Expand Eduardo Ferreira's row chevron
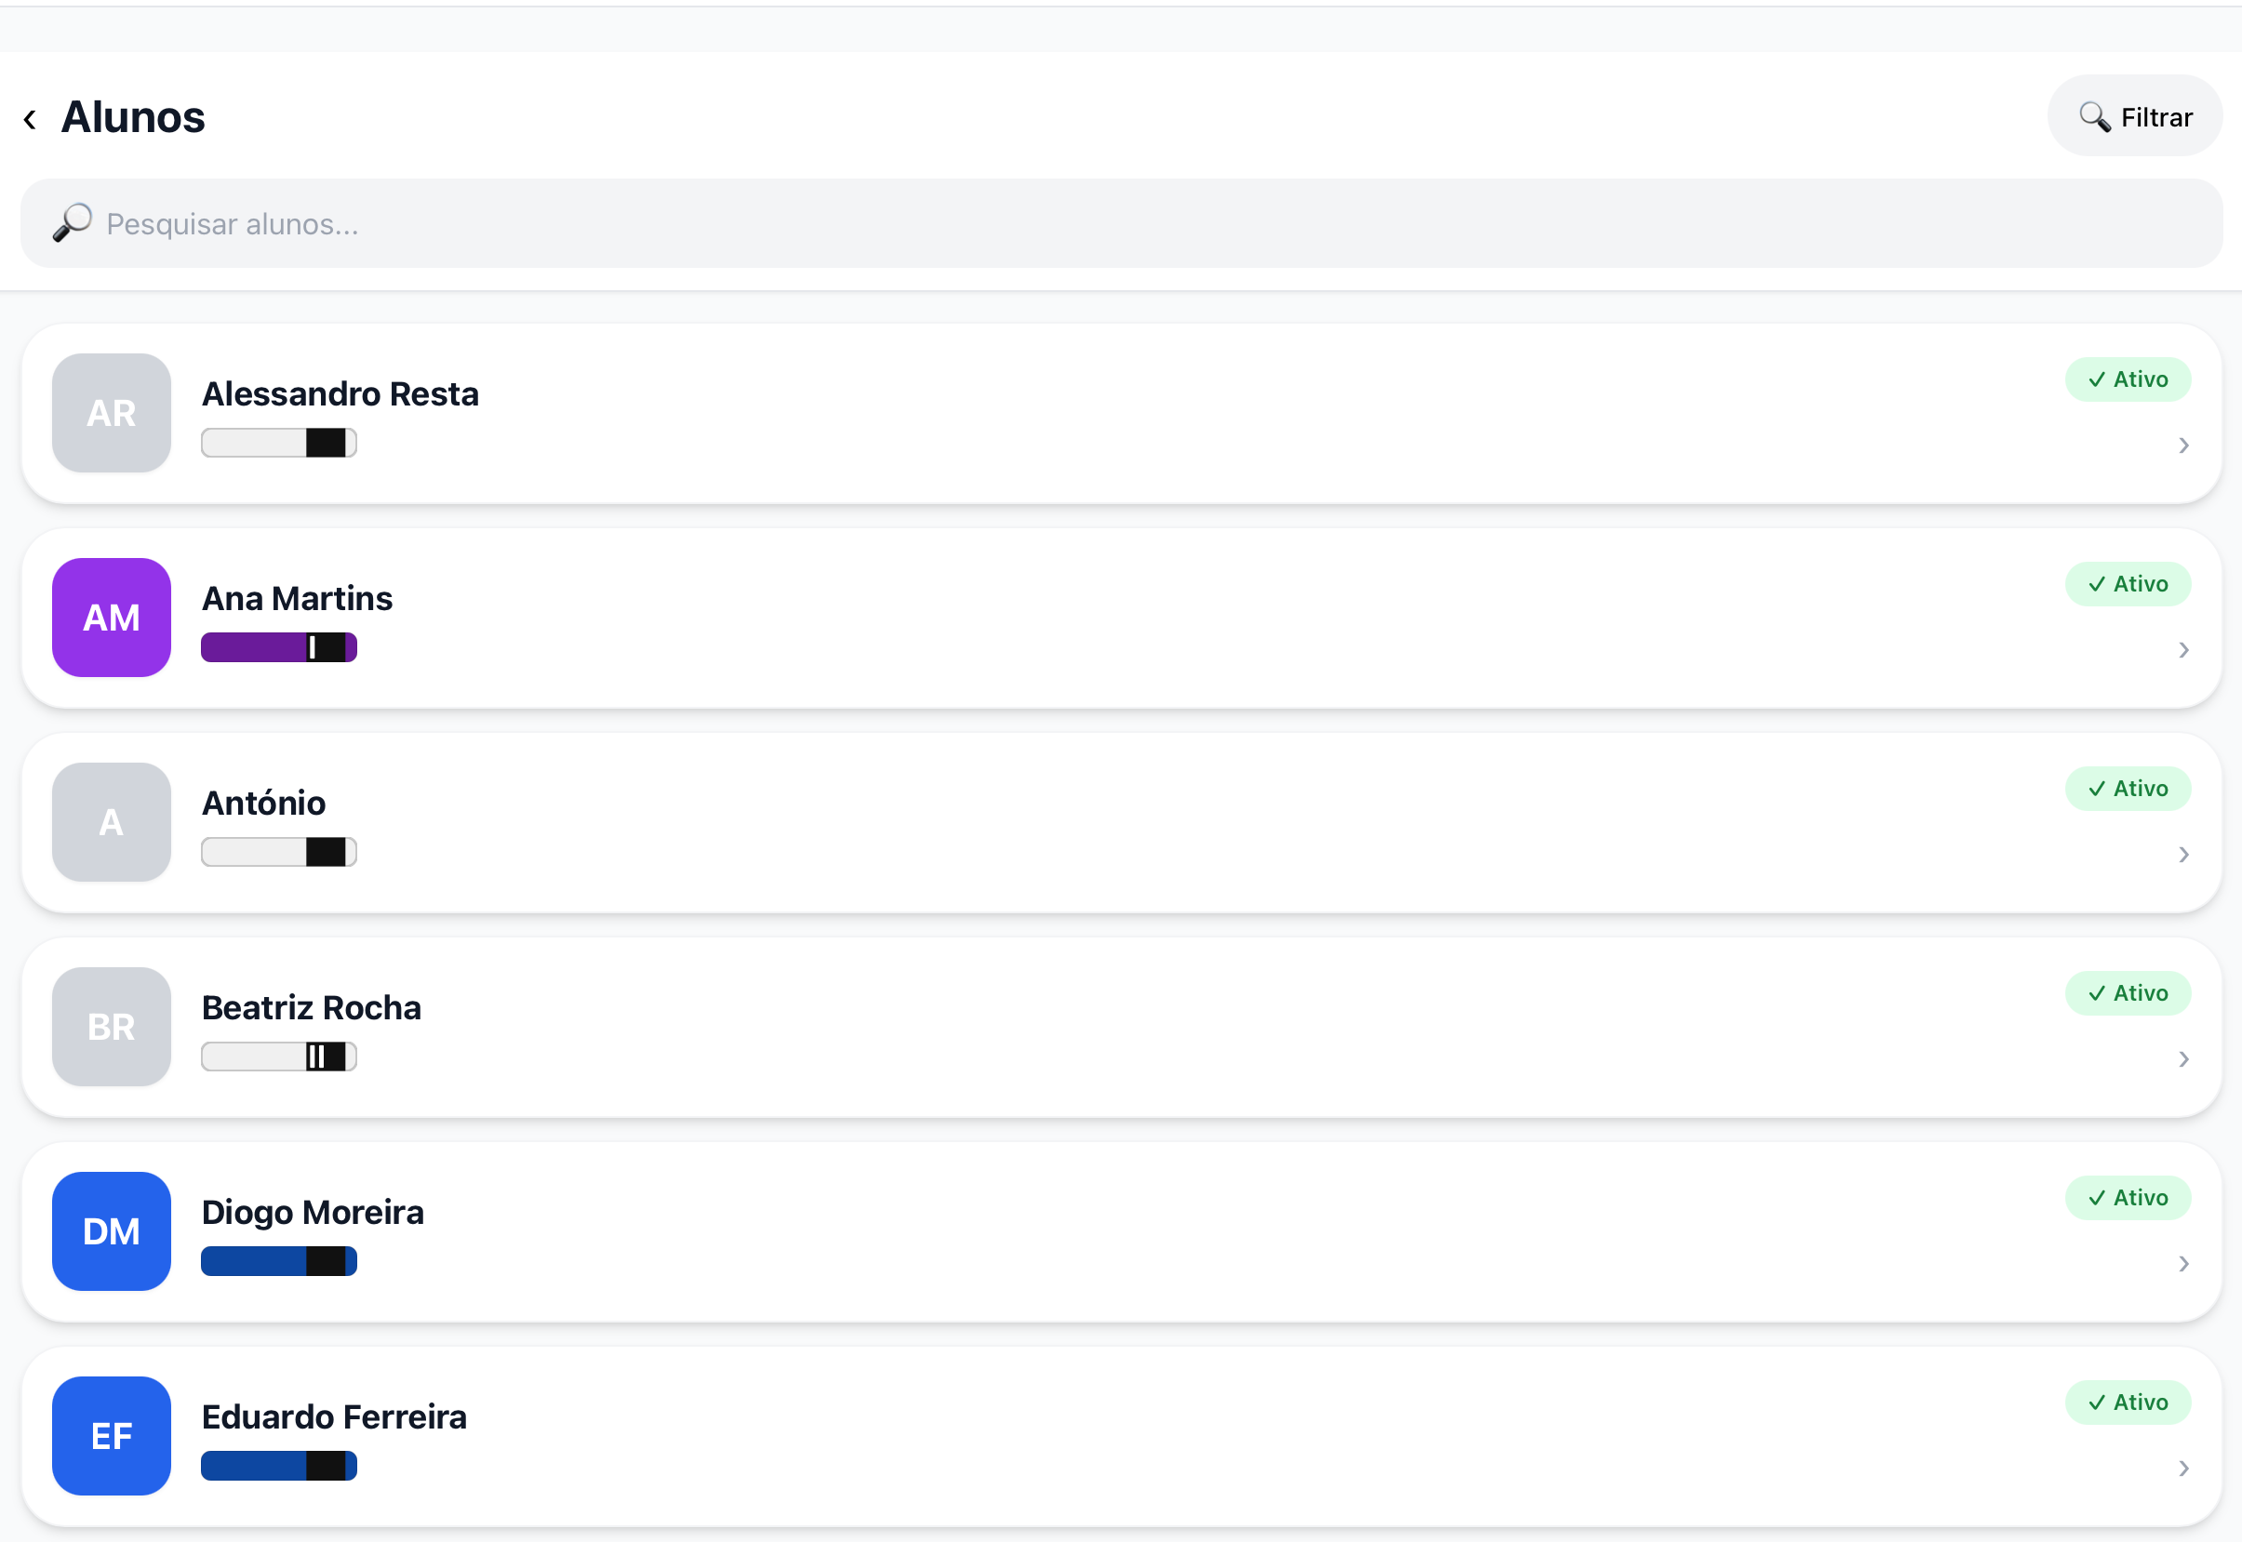The height and width of the screenshot is (1542, 2242). 2184,1469
